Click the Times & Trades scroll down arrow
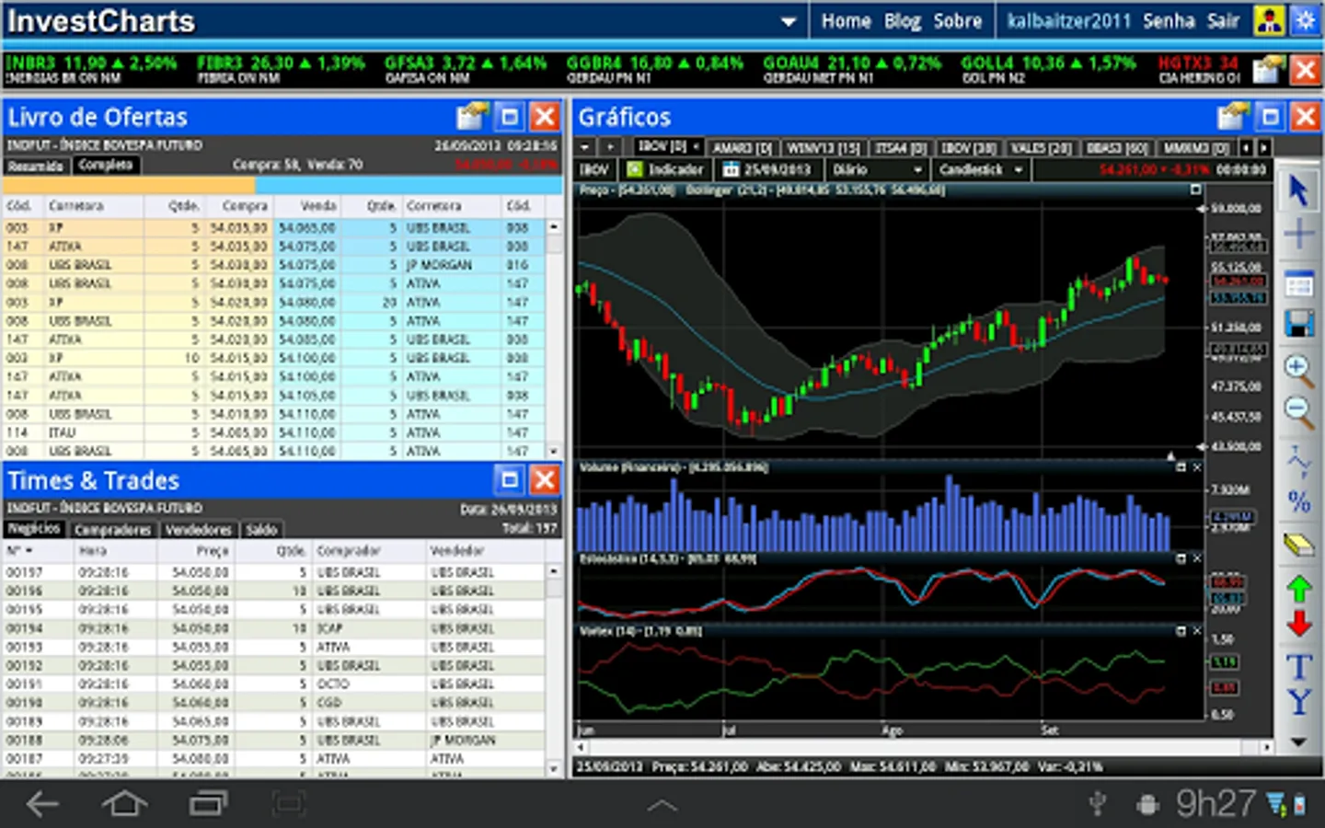 [554, 768]
